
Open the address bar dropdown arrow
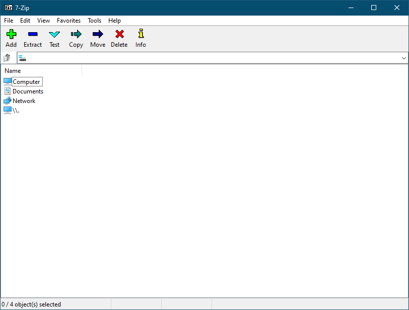(403, 57)
